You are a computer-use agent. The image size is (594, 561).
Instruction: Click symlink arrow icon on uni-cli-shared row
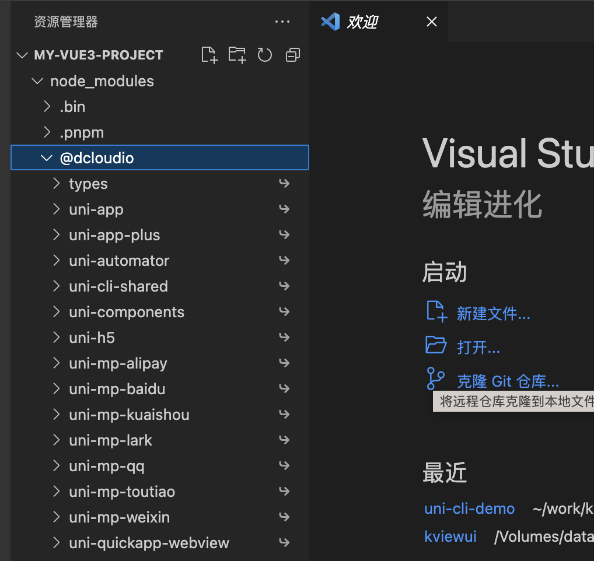[284, 286]
